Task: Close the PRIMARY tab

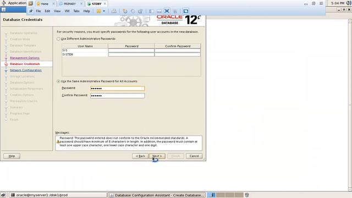Action: click(81, 4)
